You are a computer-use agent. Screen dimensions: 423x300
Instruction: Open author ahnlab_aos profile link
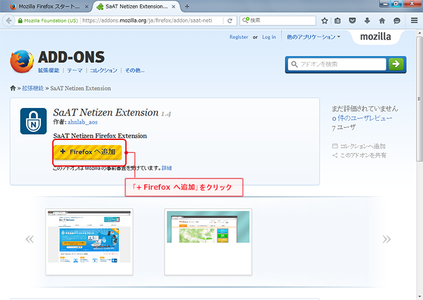[83, 122]
